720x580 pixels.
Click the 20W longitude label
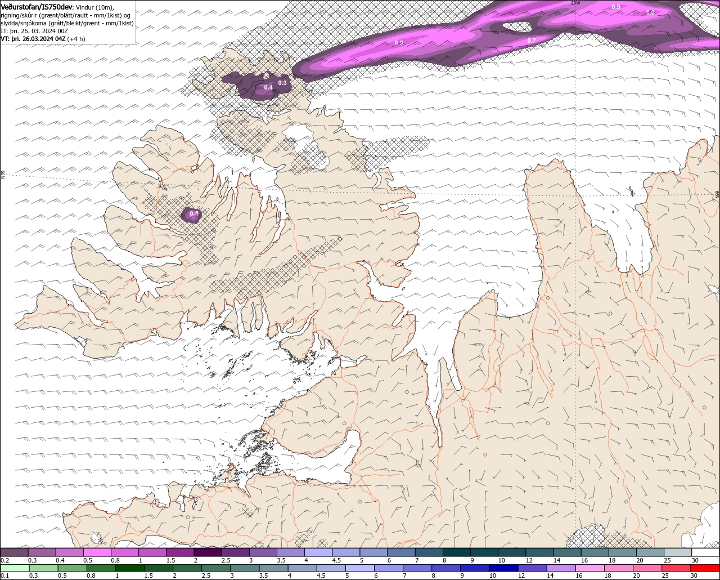[575, 3]
